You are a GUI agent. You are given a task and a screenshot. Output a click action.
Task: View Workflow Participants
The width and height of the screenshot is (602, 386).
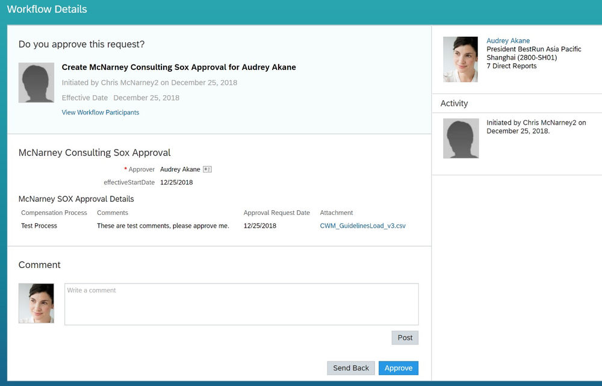tap(100, 112)
